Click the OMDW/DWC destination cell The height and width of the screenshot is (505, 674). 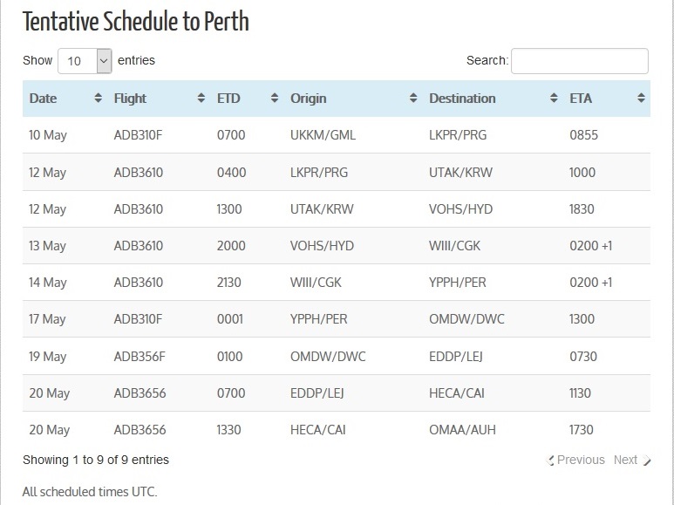(466, 319)
